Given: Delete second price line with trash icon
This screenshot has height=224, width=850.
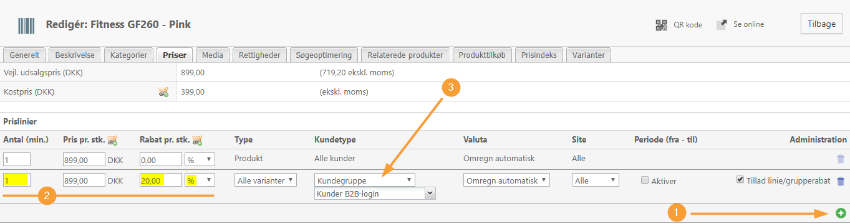Looking at the screenshot, I should (841, 181).
